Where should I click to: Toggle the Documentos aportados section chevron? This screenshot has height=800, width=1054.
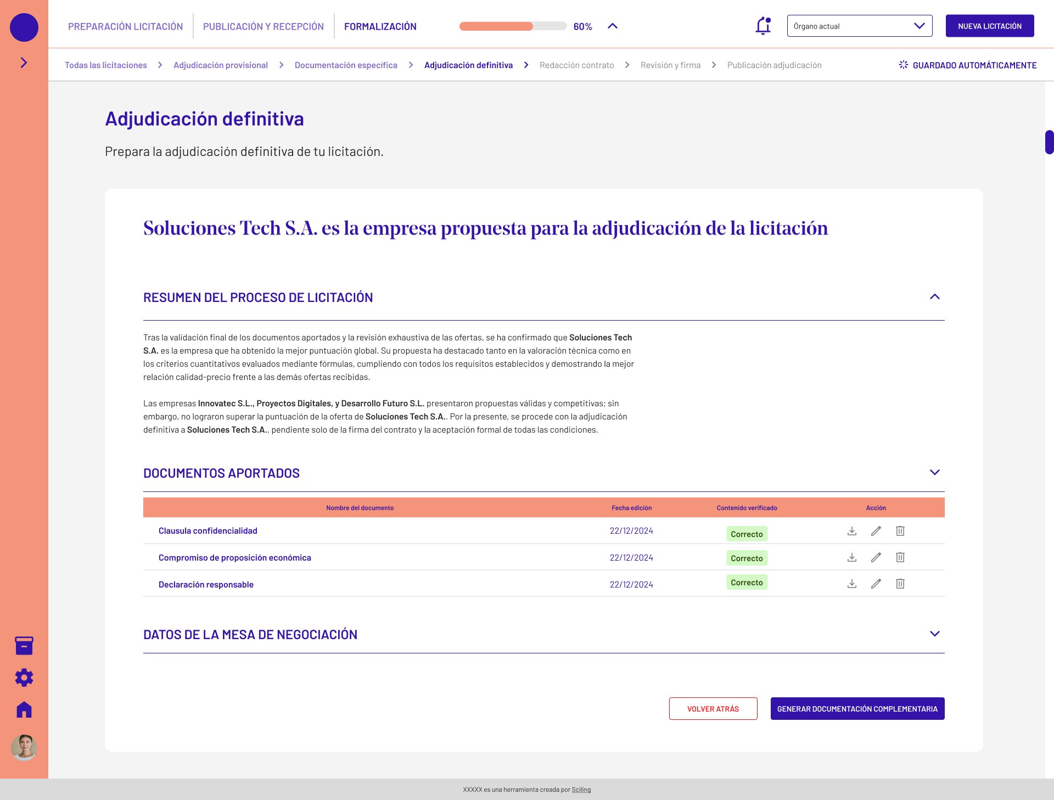pyautogui.click(x=934, y=473)
